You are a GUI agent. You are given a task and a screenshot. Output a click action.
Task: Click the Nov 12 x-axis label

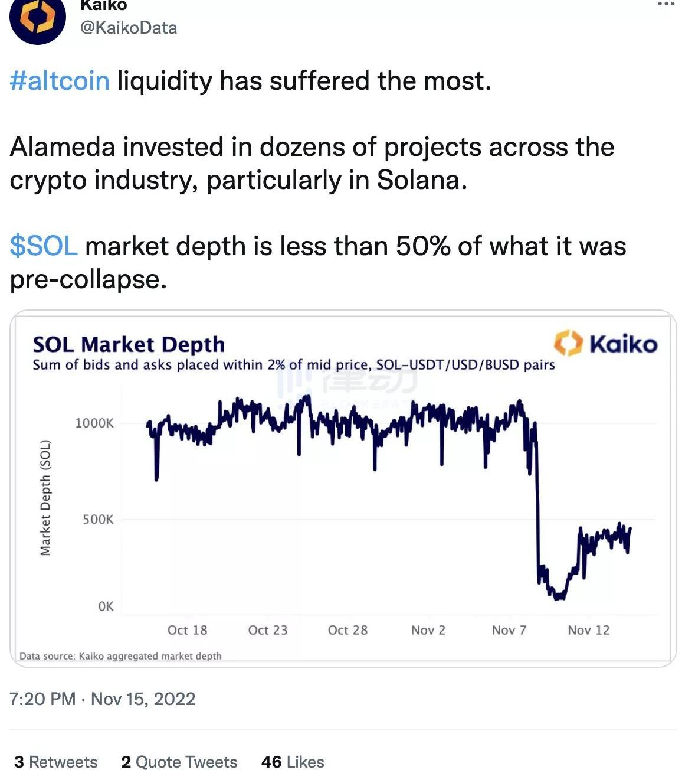point(588,630)
